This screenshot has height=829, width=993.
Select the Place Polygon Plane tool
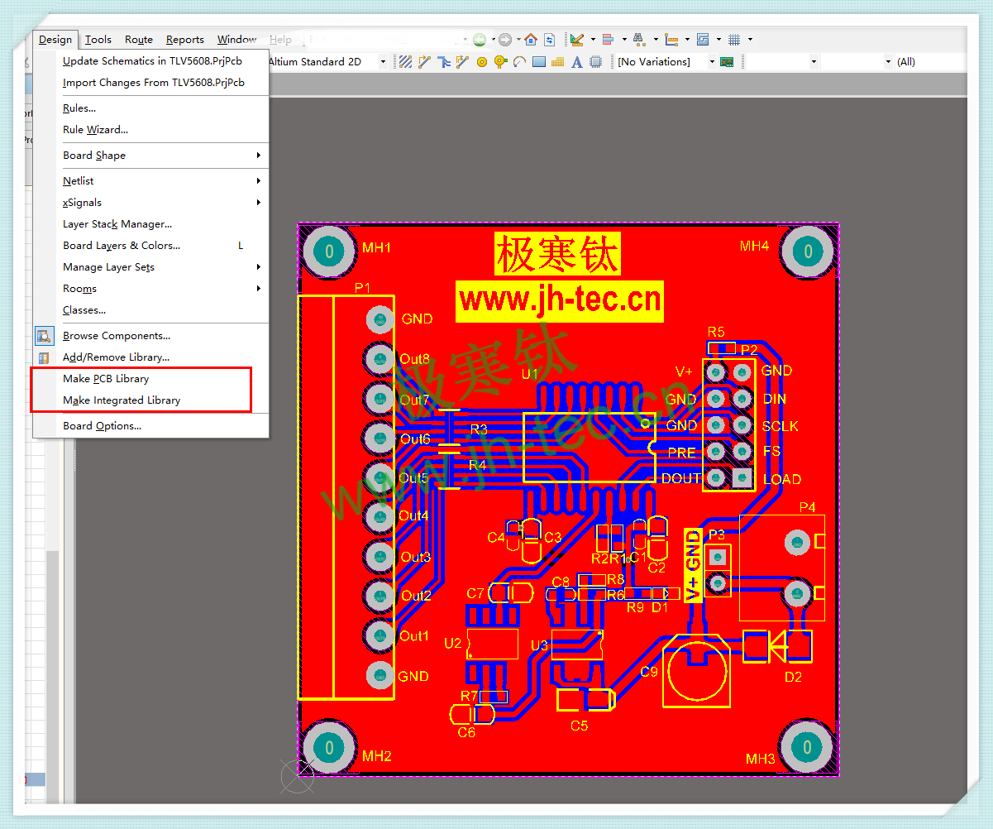click(558, 62)
